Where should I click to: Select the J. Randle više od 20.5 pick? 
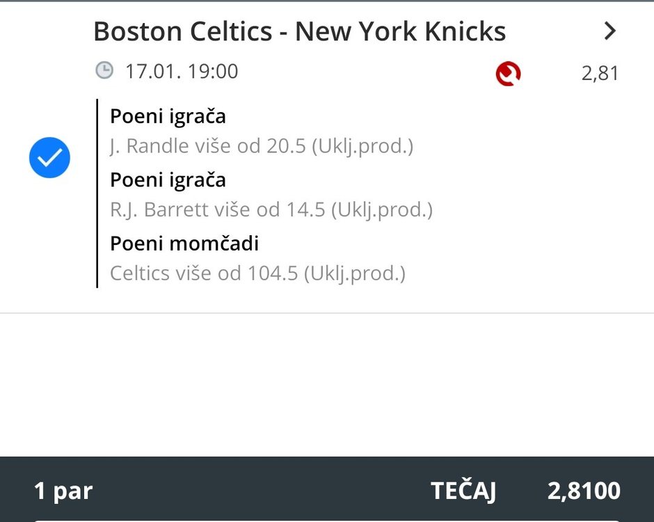point(261,147)
